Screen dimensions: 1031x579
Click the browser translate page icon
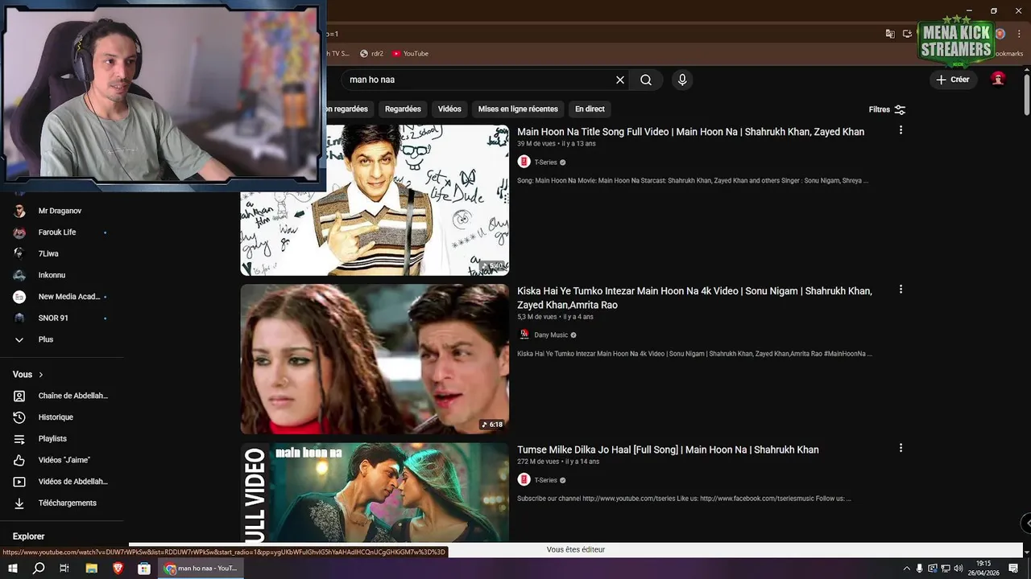point(890,34)
